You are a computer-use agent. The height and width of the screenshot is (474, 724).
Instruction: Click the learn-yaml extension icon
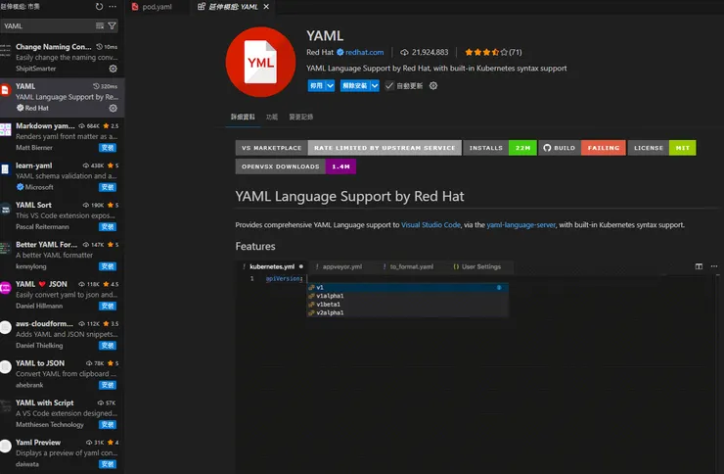coord(5,169)
